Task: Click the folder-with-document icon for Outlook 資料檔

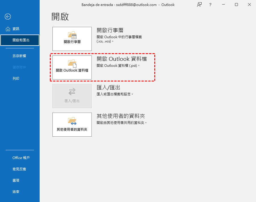Action: pos(72,64)
